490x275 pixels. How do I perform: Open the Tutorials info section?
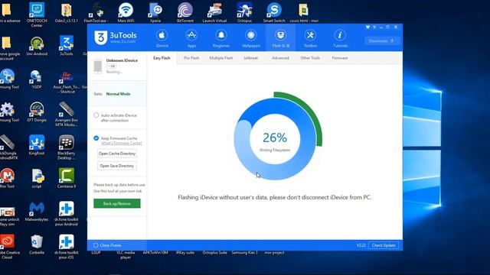pyautogui.click(x=340, y=38)
